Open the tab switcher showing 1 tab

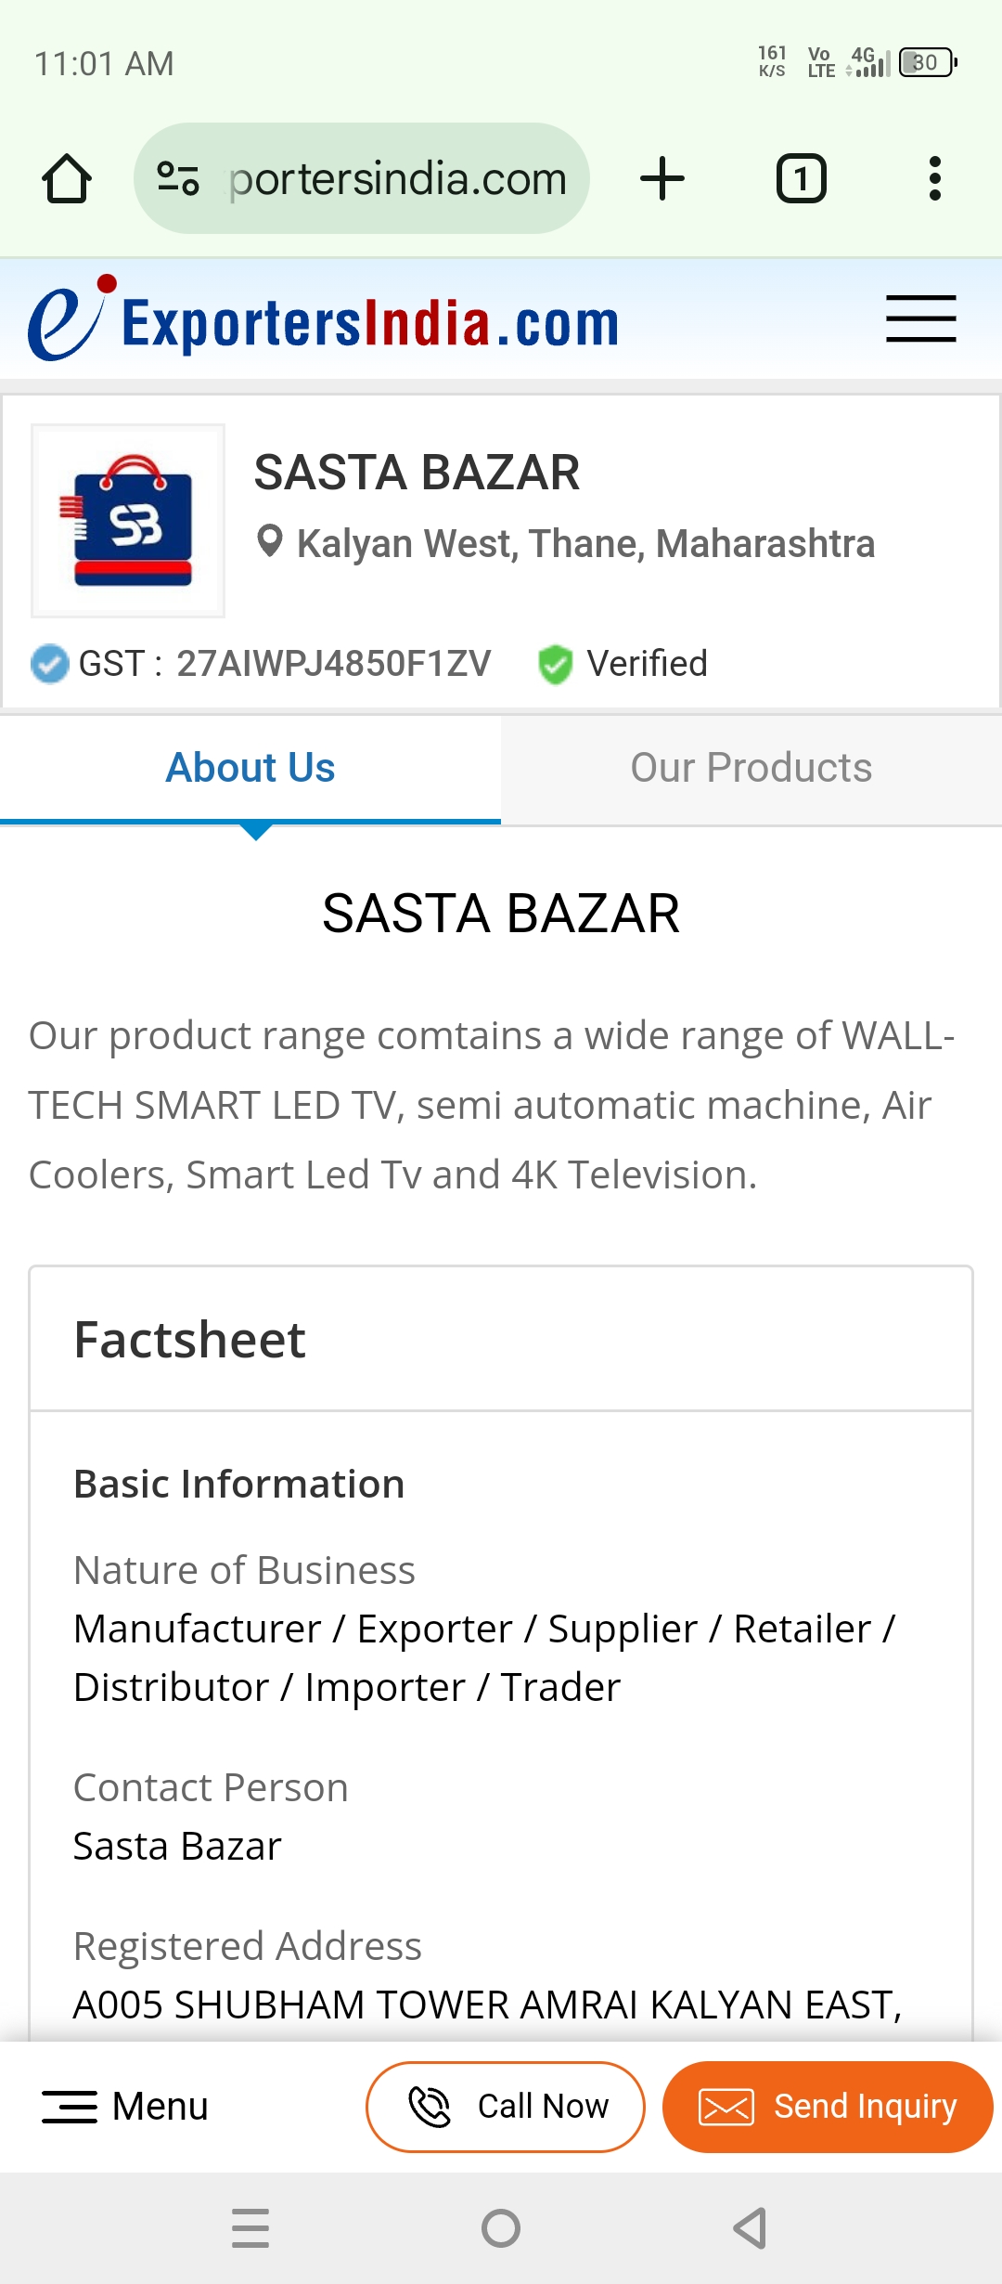[801, 178]
